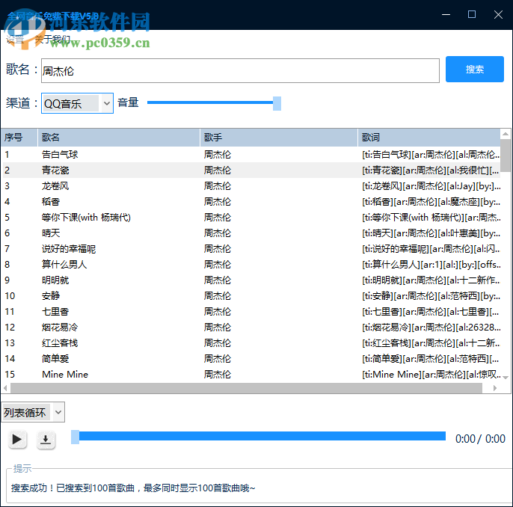Select song 算什么男人
Screen dimensions: 513x507
click(64, 264)
